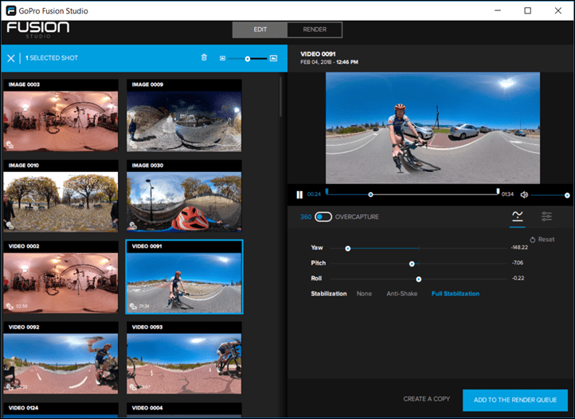Click current time 00:24
Screen dimensions: 575x419
point(314,194)
